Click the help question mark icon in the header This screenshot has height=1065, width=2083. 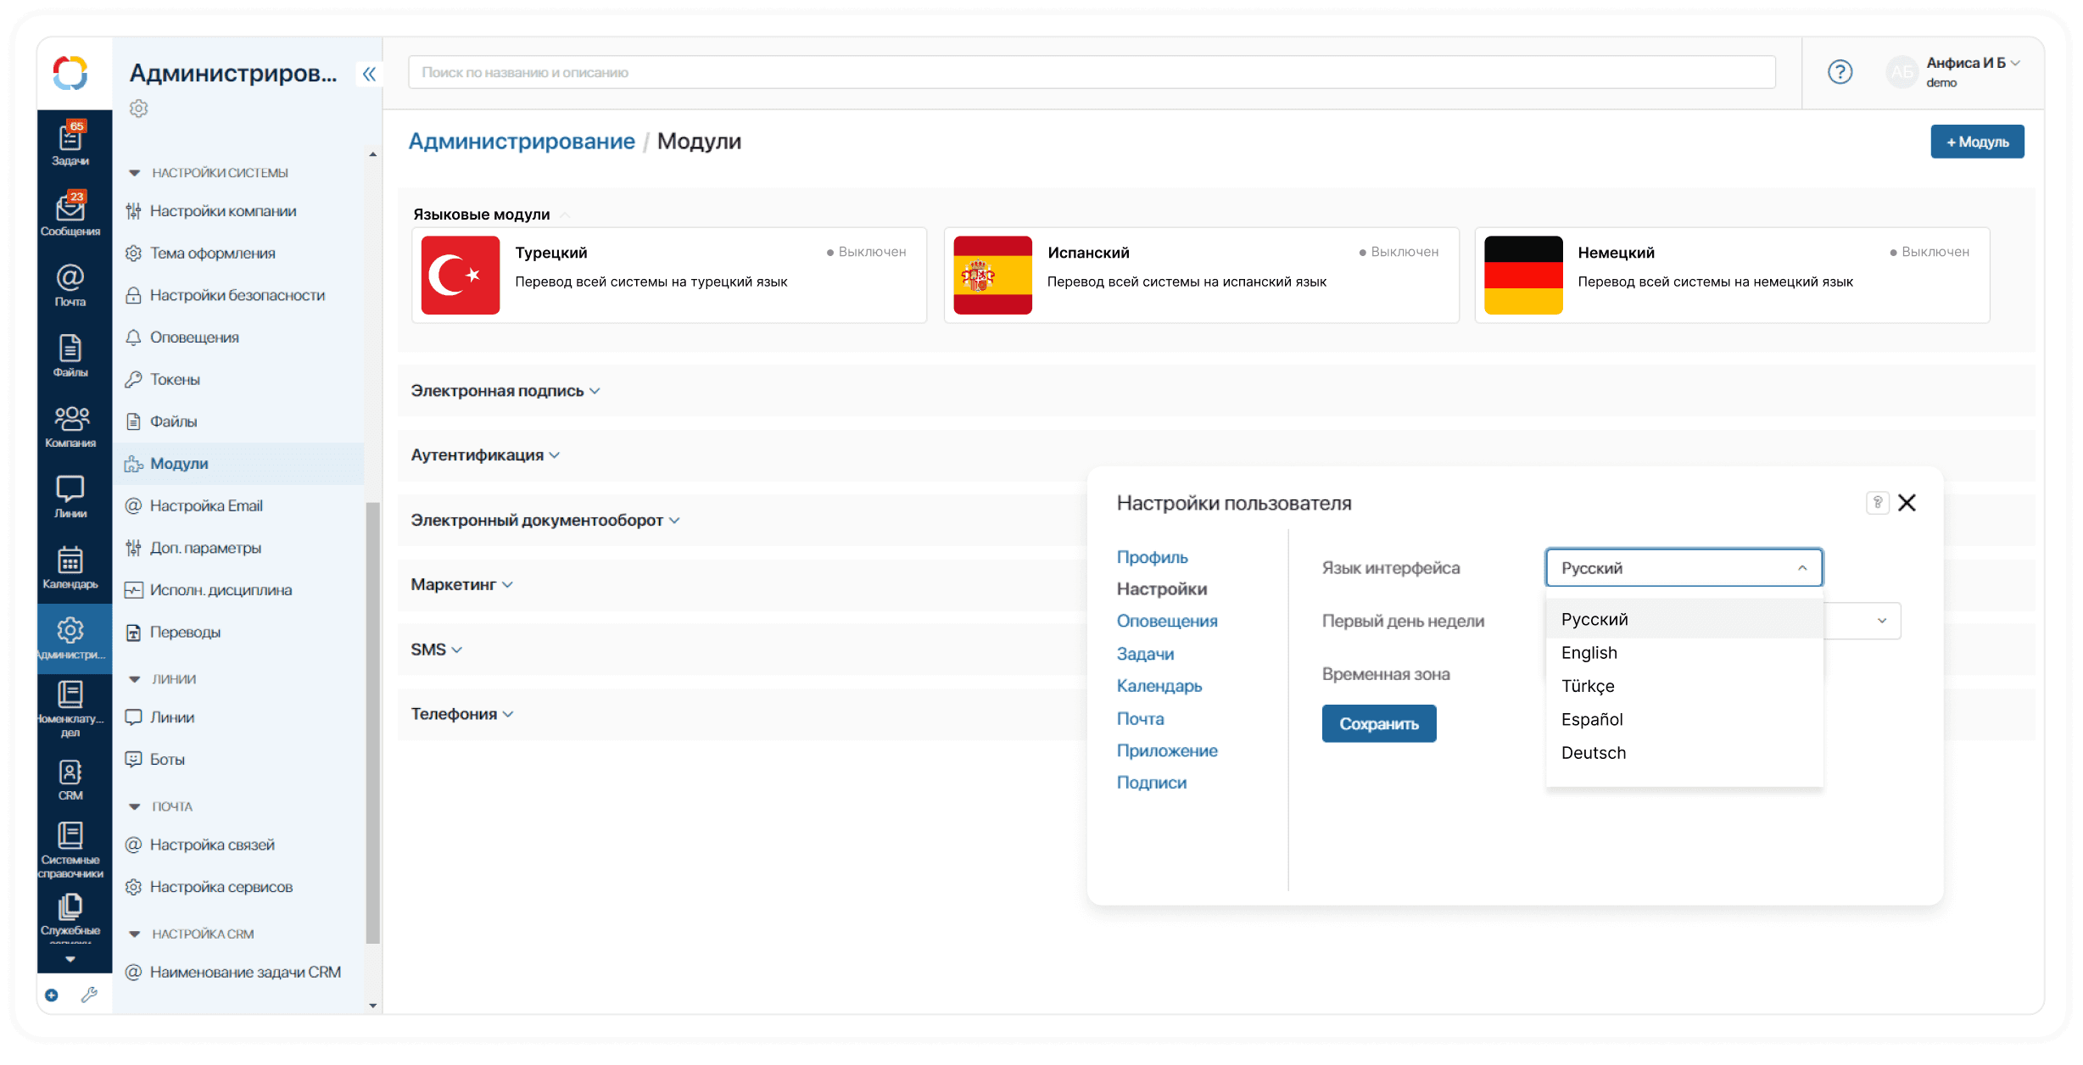pos(1840,72)
